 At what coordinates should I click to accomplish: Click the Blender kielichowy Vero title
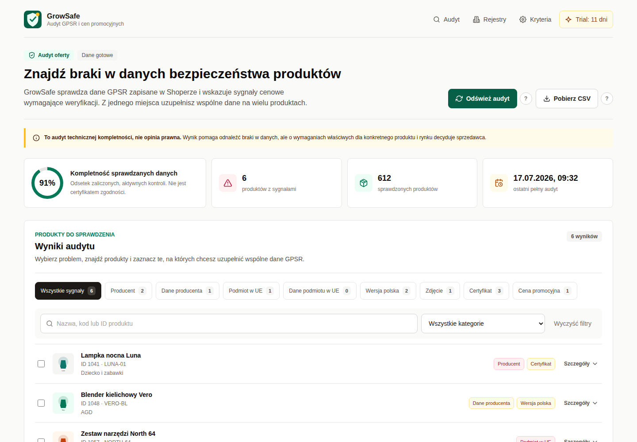point(116,395)
